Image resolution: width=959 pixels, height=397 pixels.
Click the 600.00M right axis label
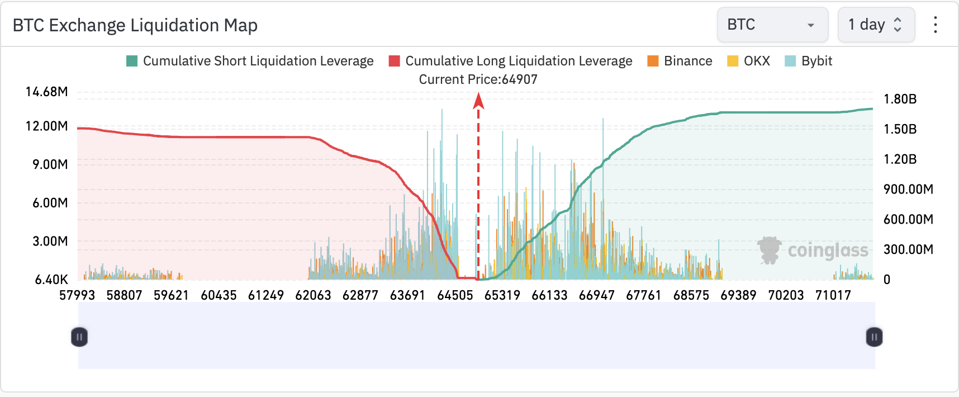coord(909,219)
